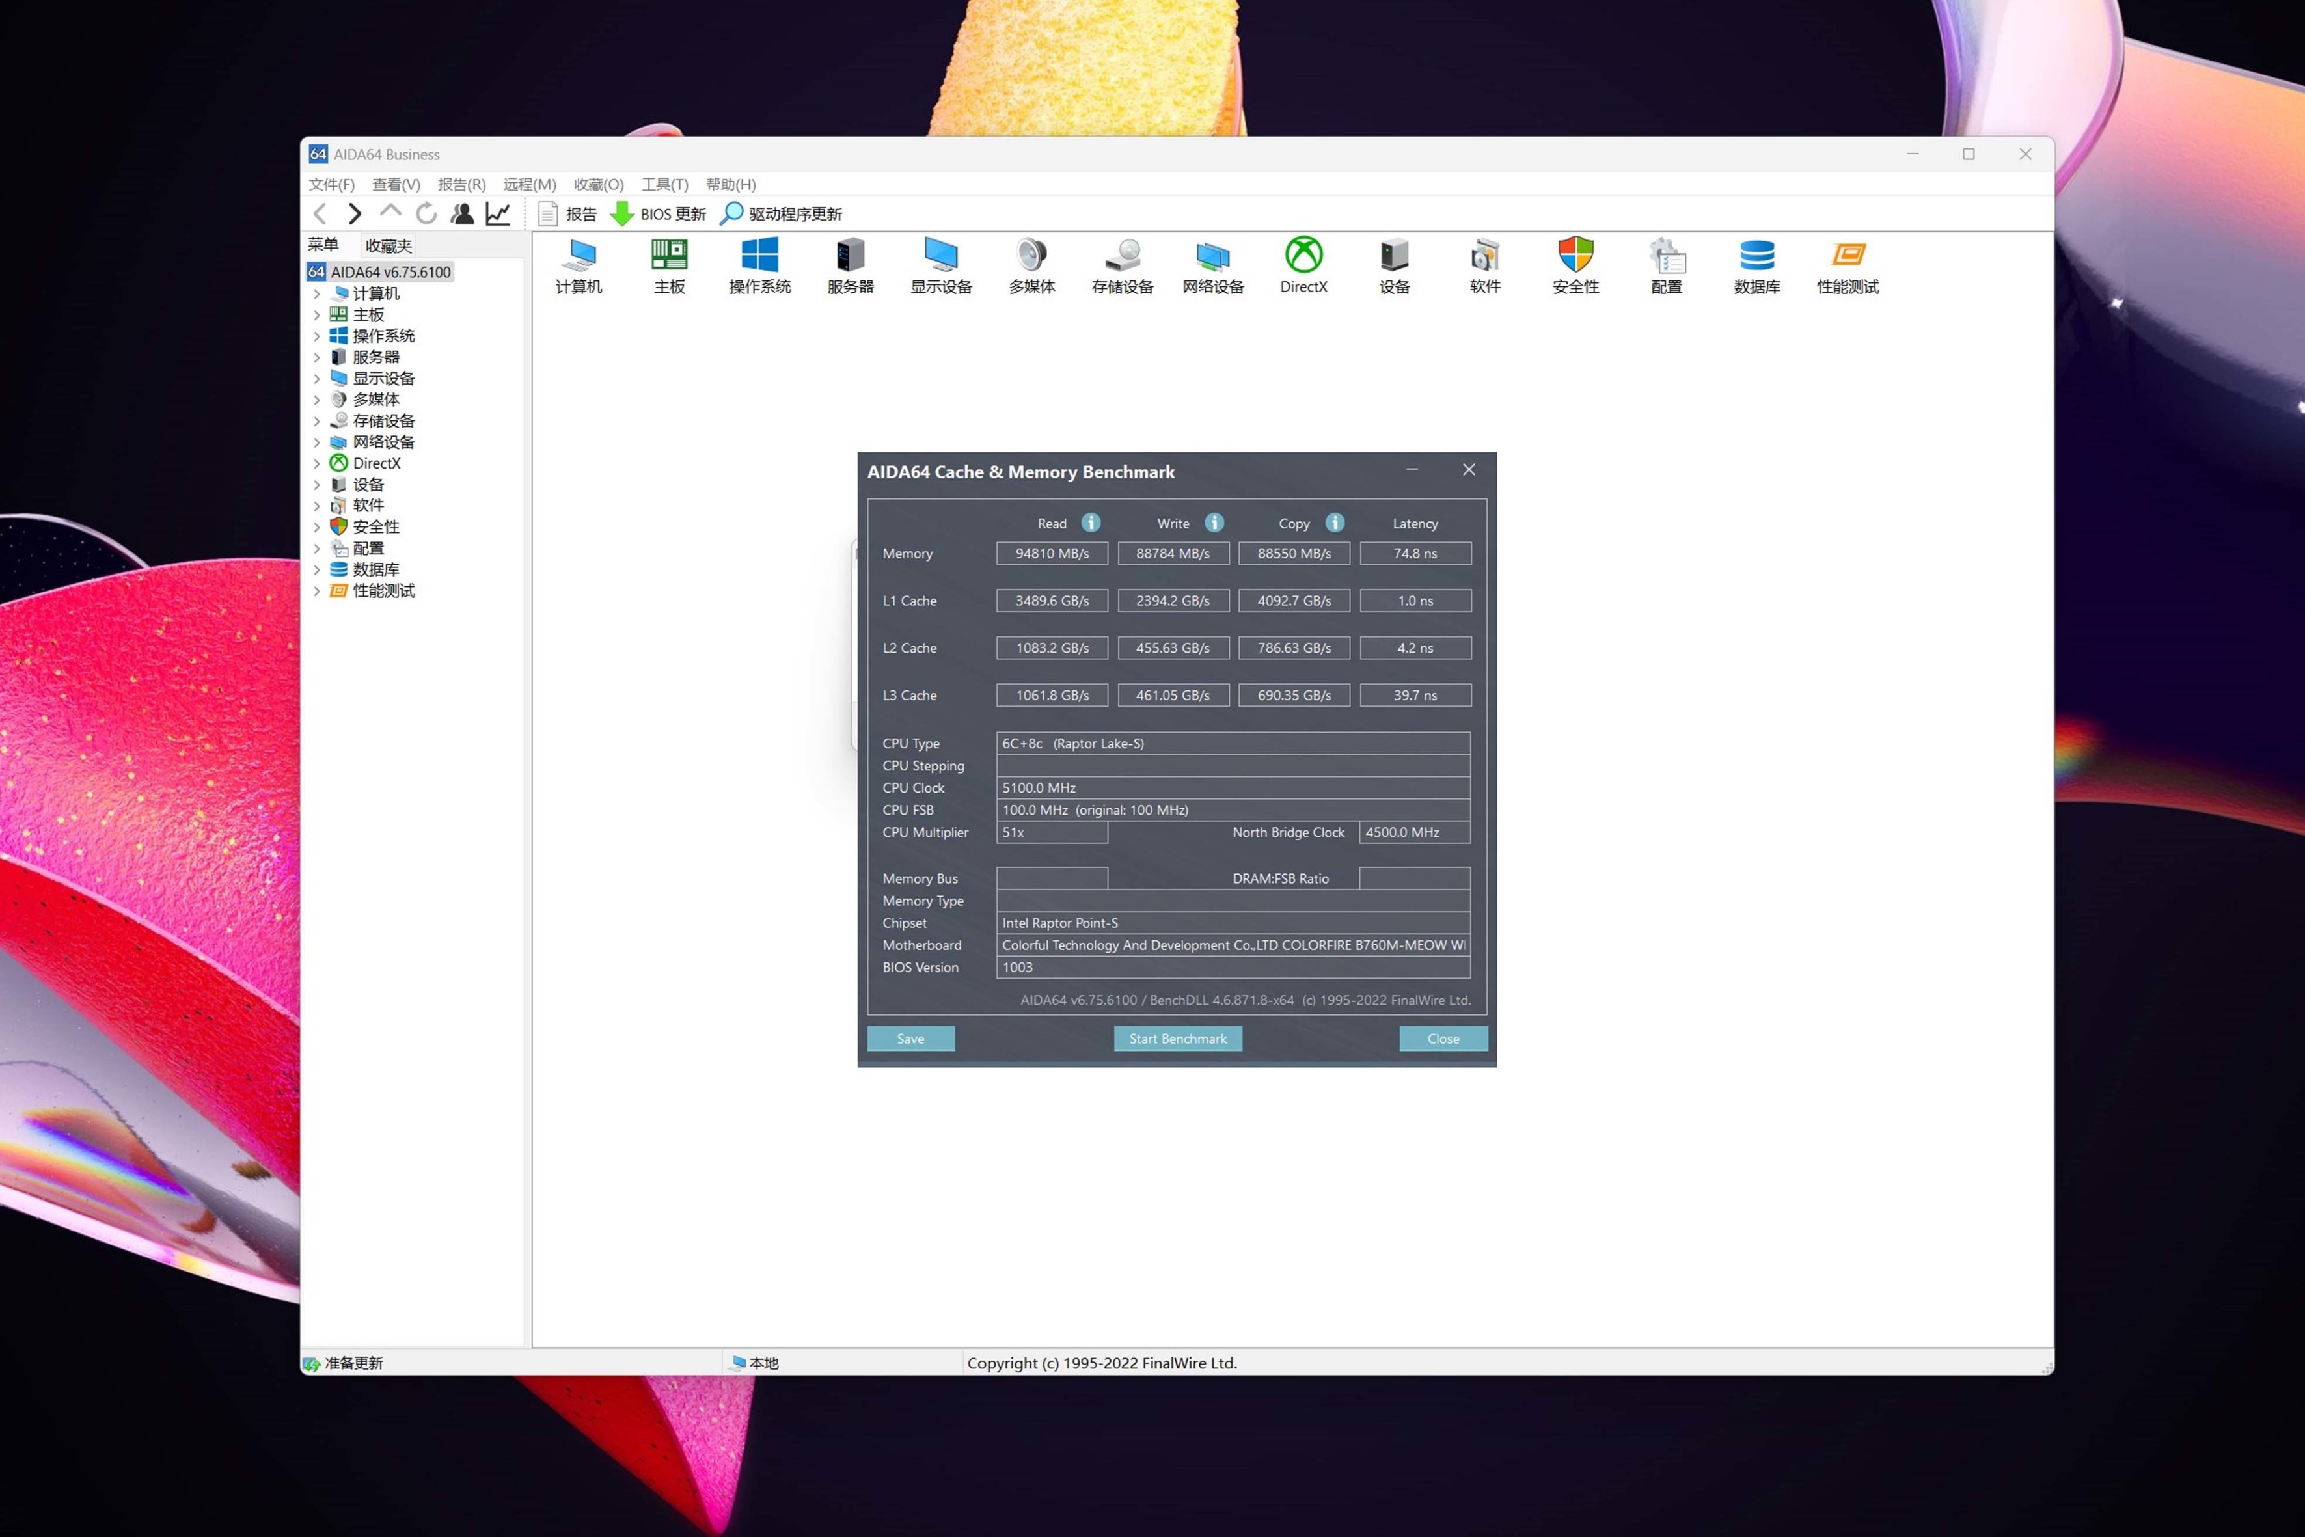Click the BIOS 更新 download icon
The image size is (2305, 1537).
(x=622, y=213)
